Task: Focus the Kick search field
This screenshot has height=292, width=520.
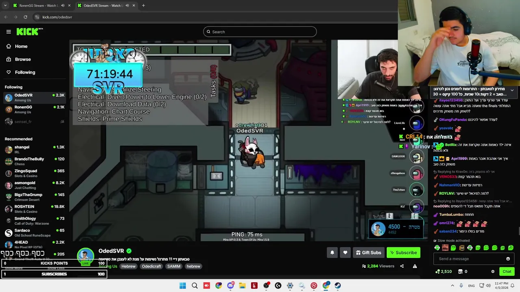Action: click(x=260, y=32)
